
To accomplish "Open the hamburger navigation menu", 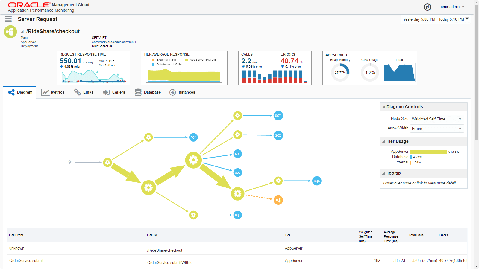I will point(8,19).
